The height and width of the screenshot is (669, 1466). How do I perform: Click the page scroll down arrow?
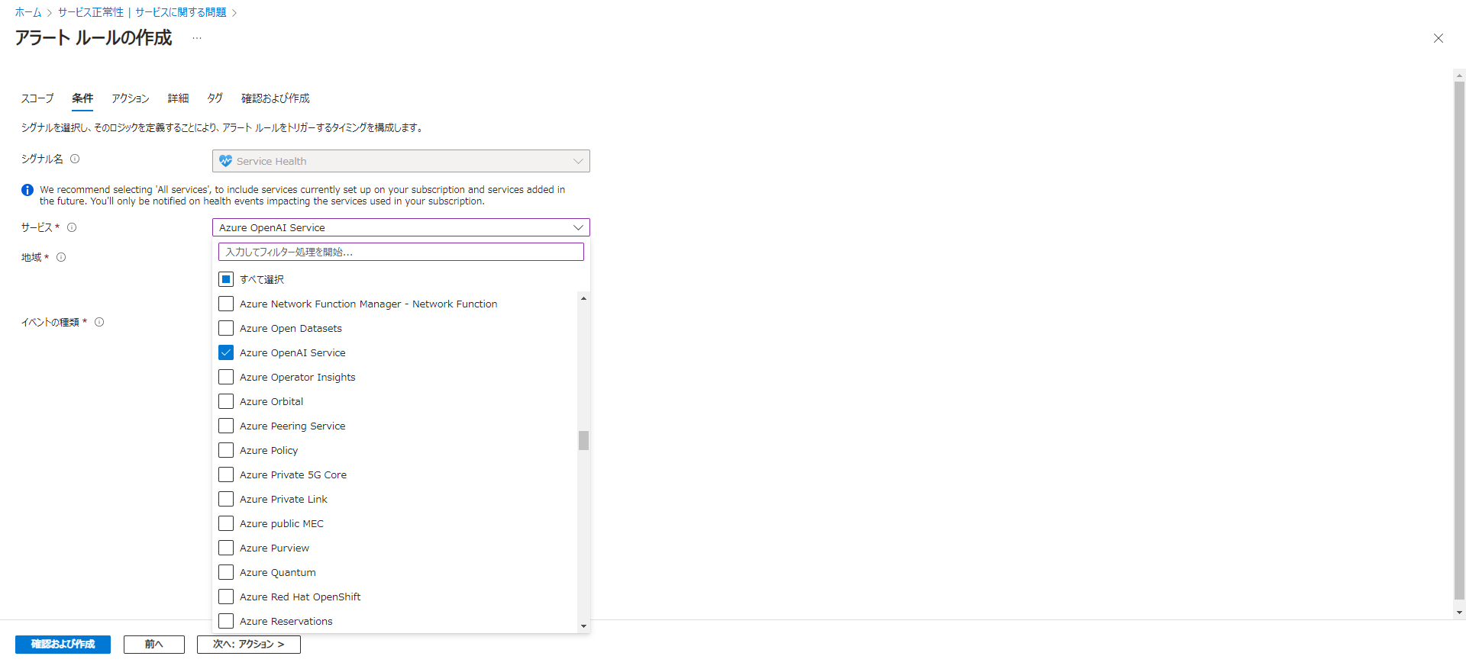(x=1459, y=612)
